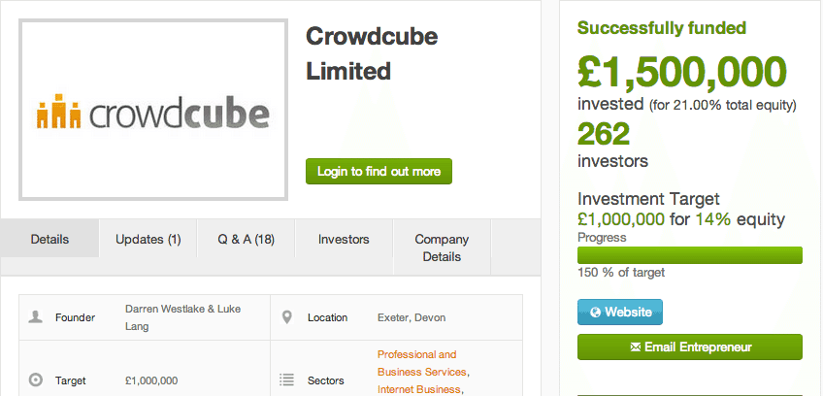Select the Investors tab

click(x=344, y=239)
